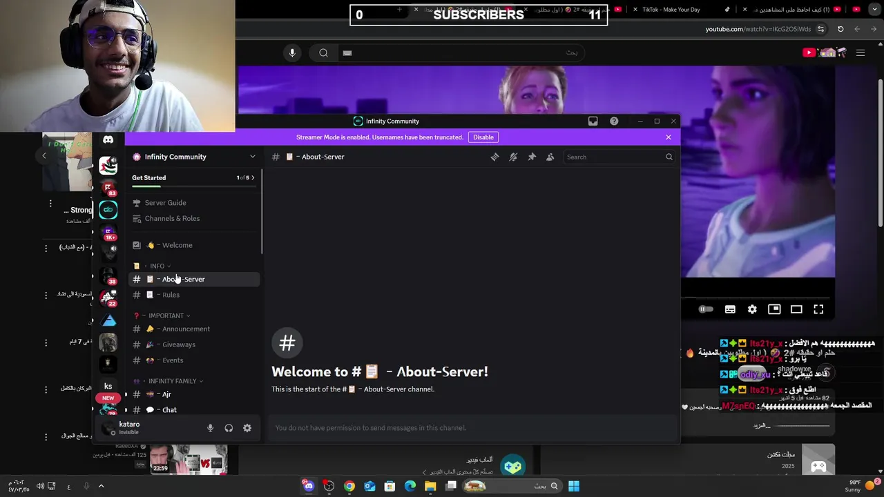Open Server Guide
The width and height of the screenshot is (884, 497).
pyautogui.click(x=193, y=203)
